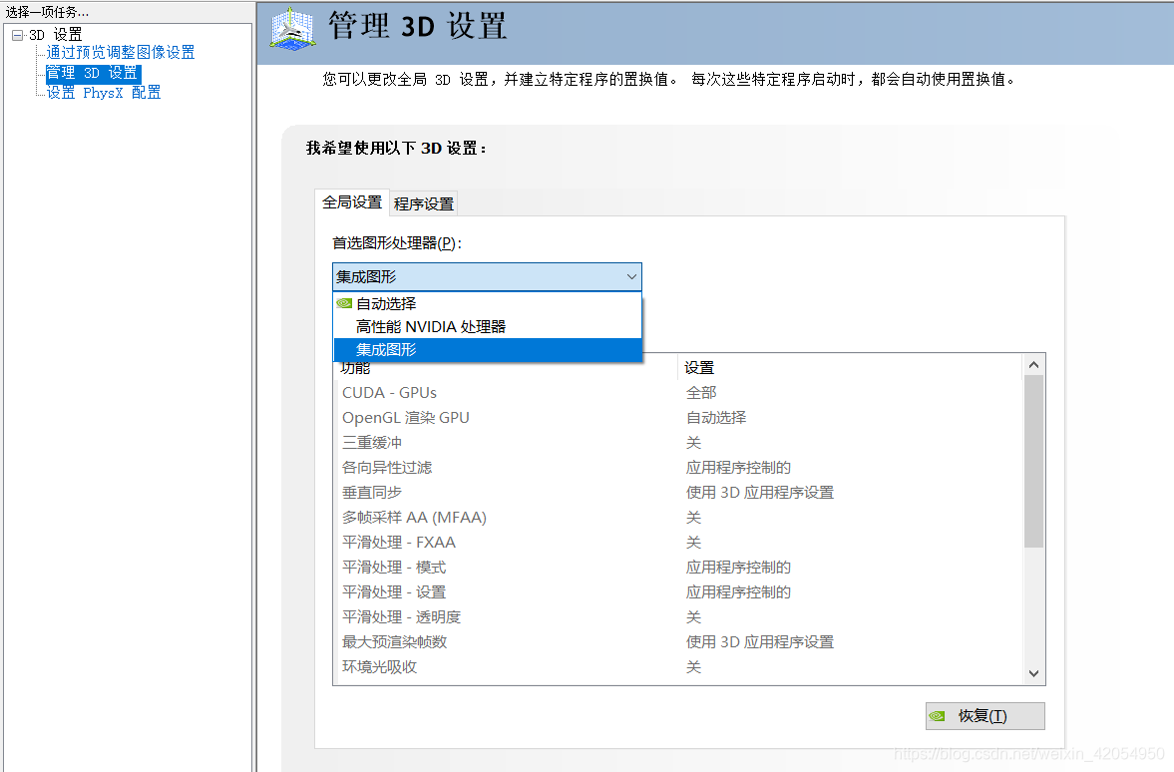Select the CUDA - GPUs row

(678, 393)
